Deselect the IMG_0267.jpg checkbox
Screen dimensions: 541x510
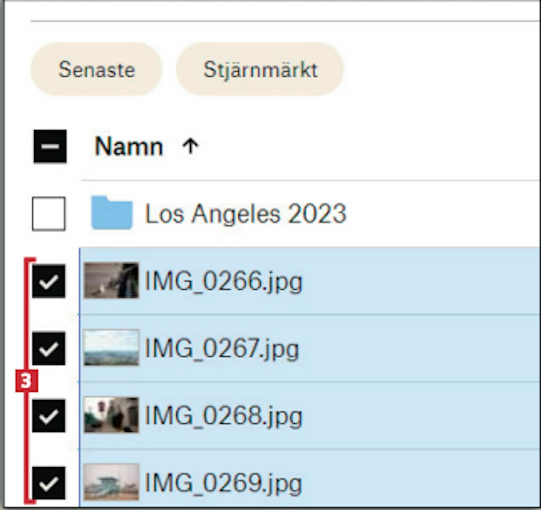pyautogui.click(x=49, y=349)
